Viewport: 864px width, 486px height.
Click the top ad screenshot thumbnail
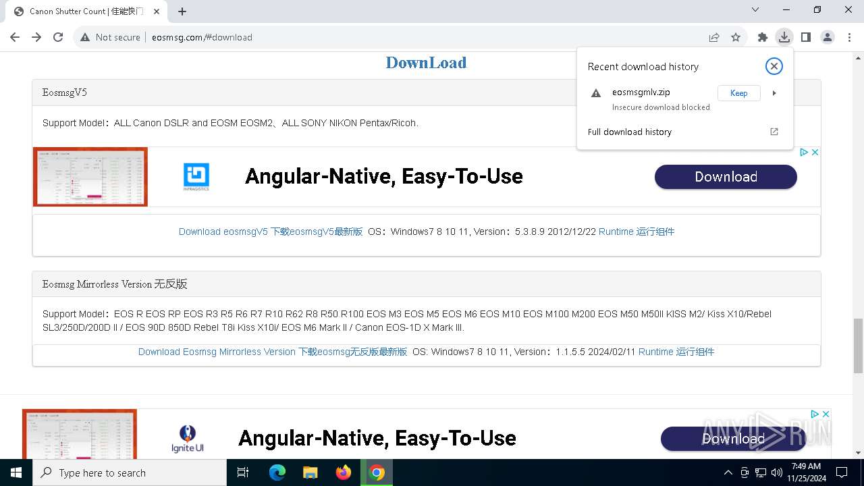(90, 177)
